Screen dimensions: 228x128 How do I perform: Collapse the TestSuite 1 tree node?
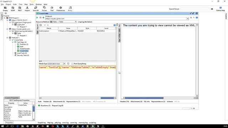tap(7, 38)
